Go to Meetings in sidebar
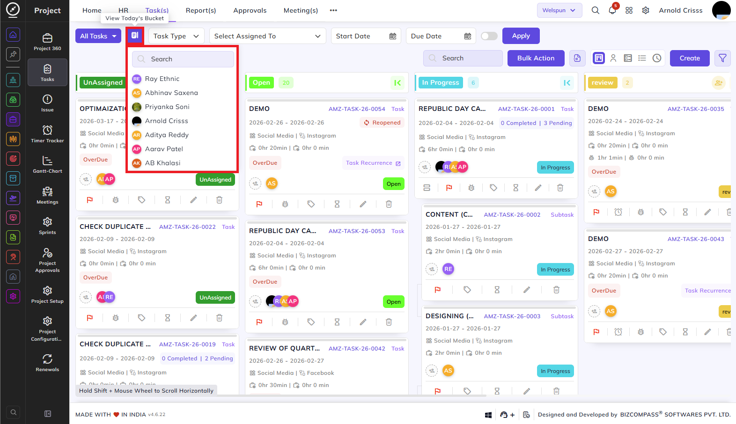Image resolution: width=736 pixels, height=424 pixels. [x=47, y=195]
